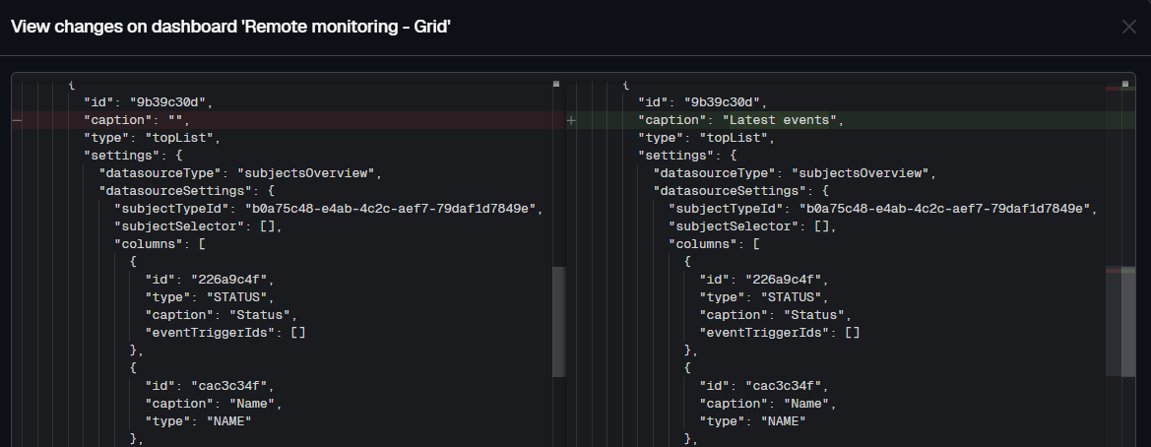The width and height of the screenshot is (1151, 447).
Task: Click "cac3c34f" id in the right pane
Action: [x=782, y=386]
